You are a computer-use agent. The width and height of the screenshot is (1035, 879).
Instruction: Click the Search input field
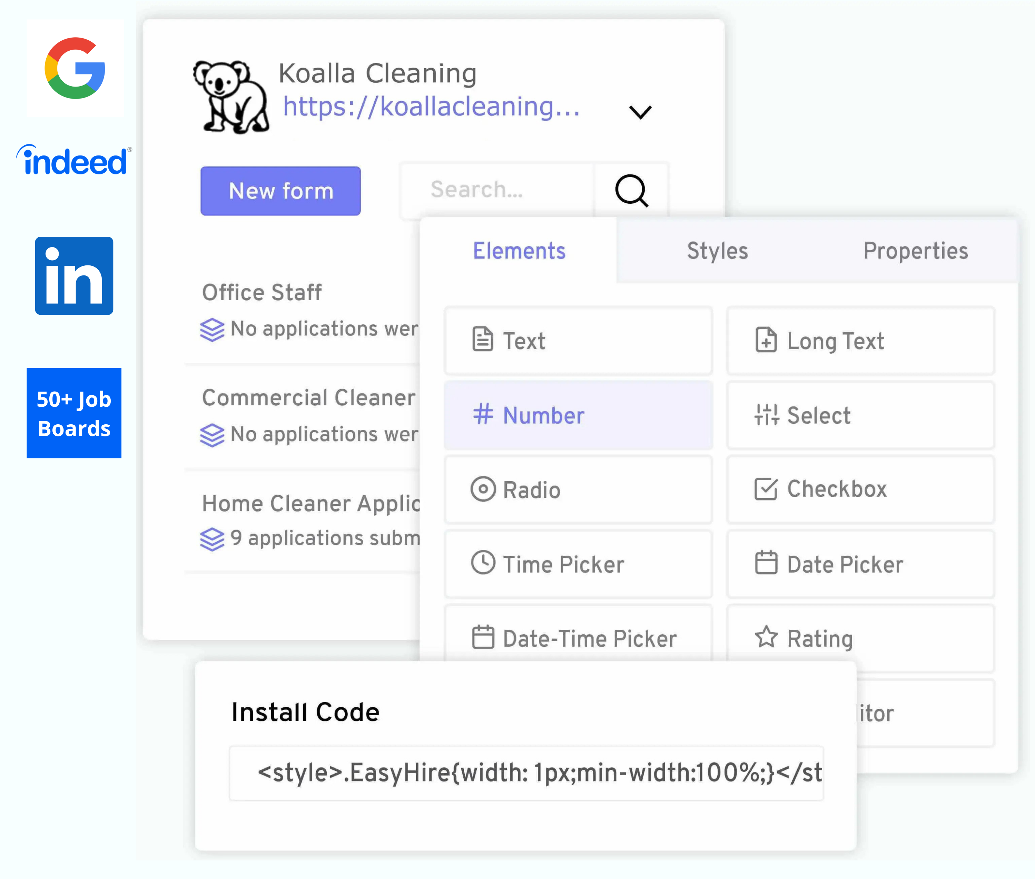pyautogui.click(x=496, y=190)
